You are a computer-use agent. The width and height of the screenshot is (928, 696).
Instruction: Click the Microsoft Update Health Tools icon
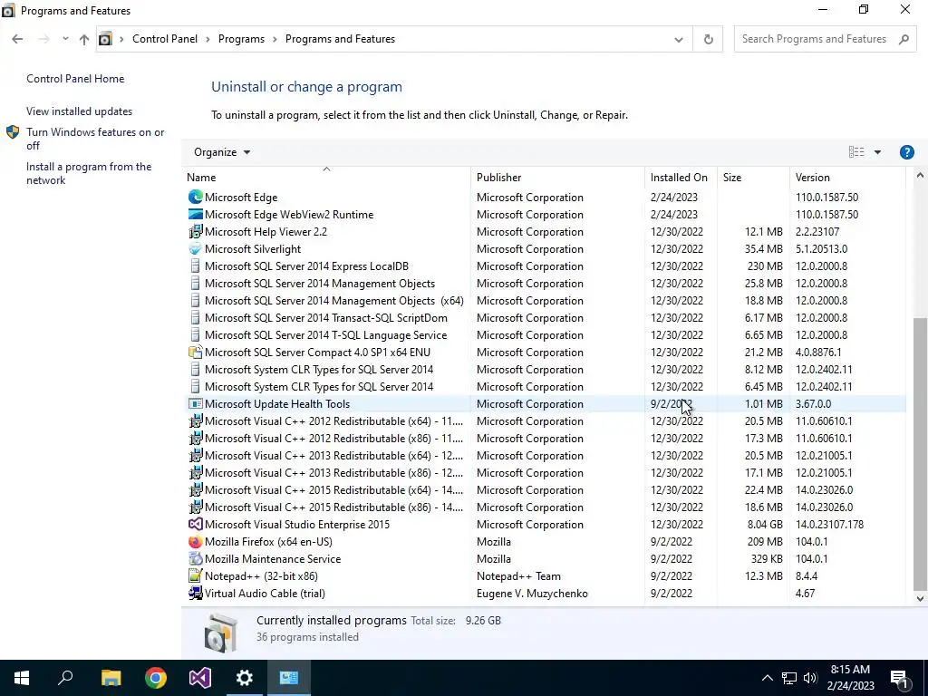coord(196,403)
